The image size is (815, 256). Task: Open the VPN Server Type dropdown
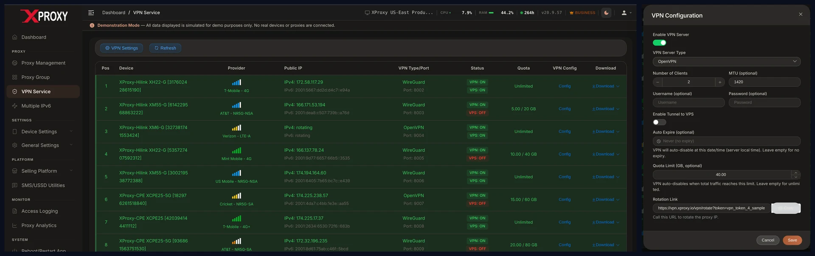pos(726,62)
